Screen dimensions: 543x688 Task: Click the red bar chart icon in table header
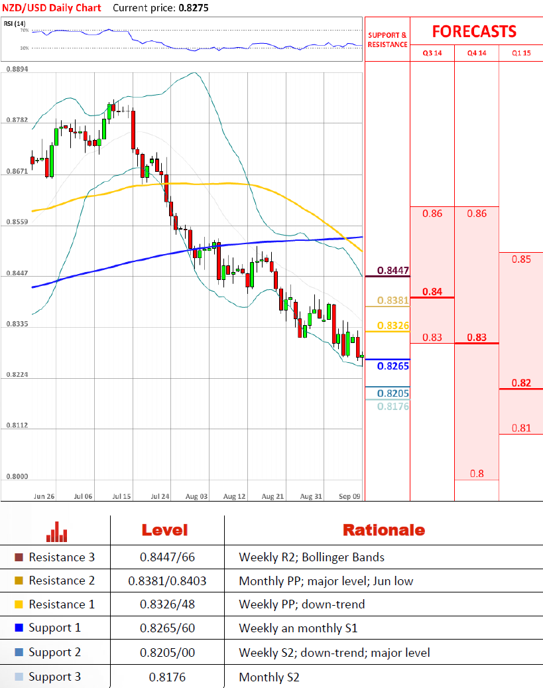[x=56, y=532]
